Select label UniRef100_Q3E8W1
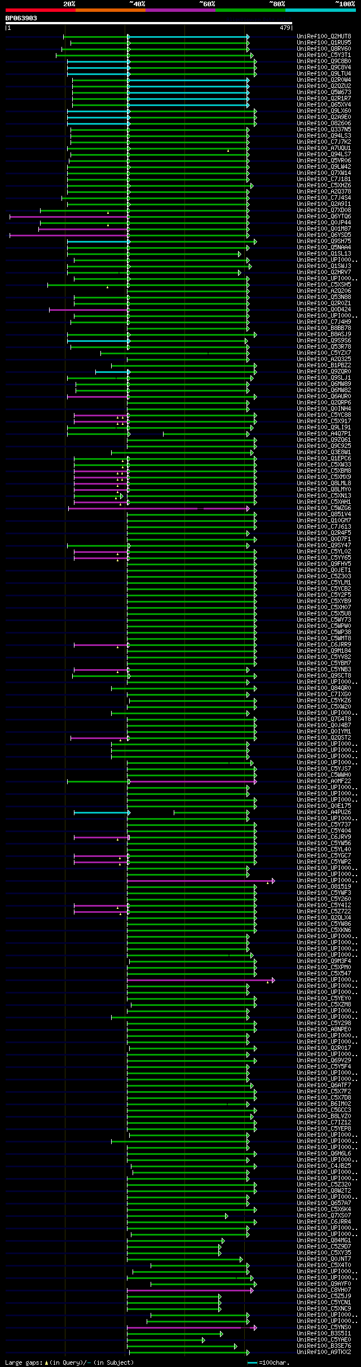Image resolution: width=361 pixels, height=1367 pixels. (324, 452)
